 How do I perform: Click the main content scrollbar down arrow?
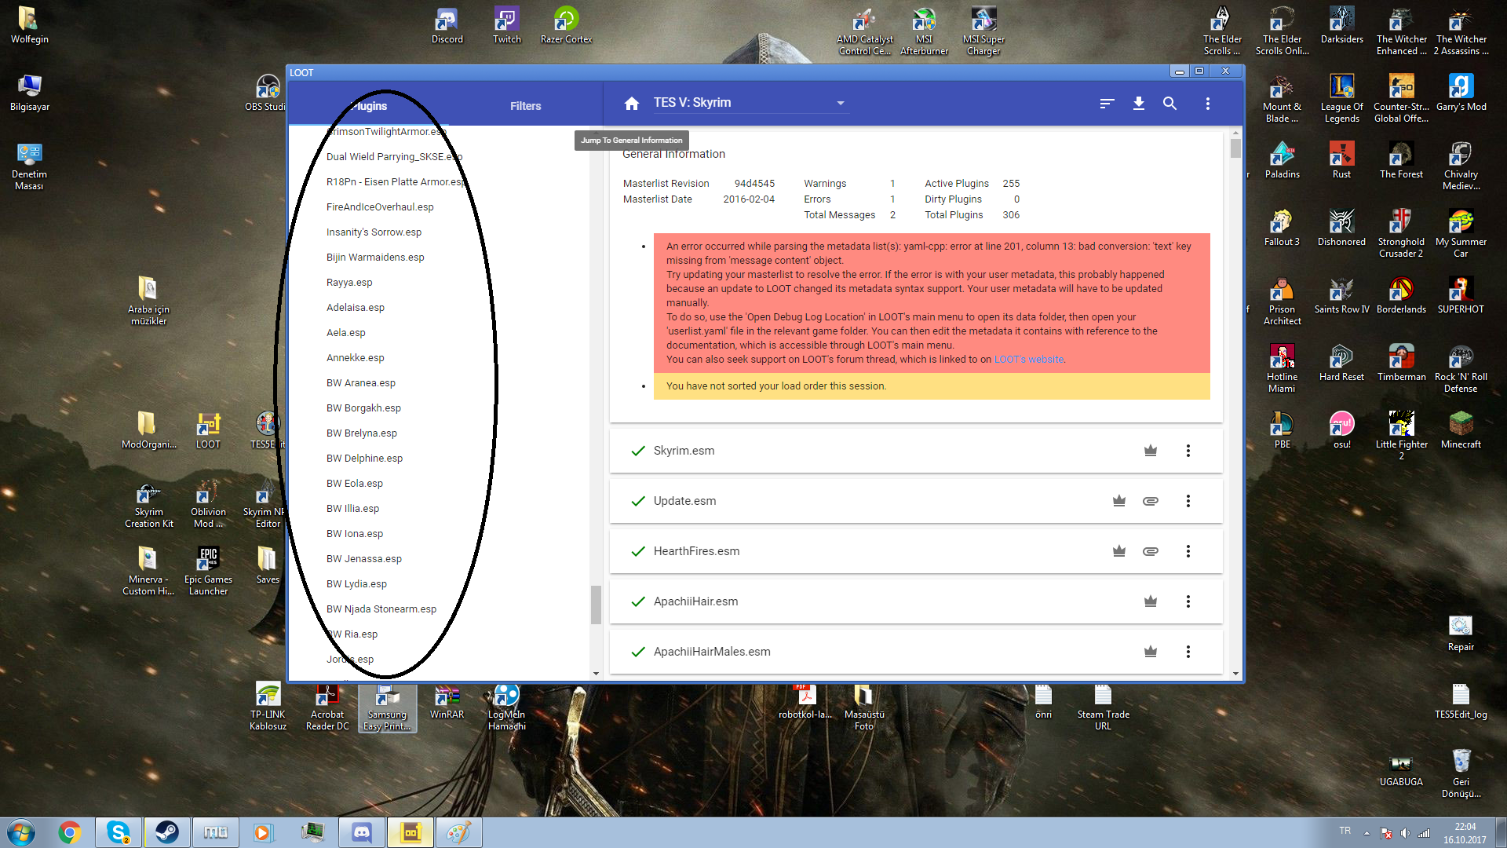1236,674
